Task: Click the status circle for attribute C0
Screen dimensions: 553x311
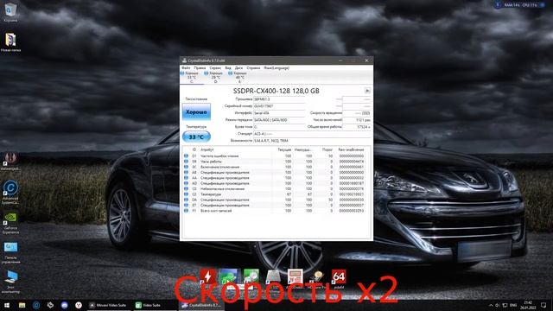Action: (x=187, y=188)
